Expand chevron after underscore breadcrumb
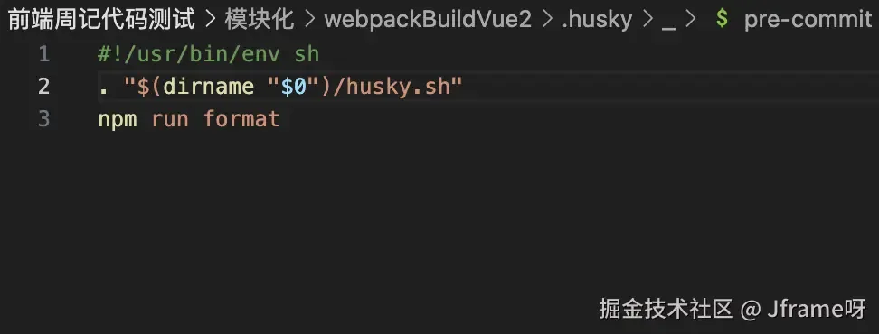The height and width of the screenshot is (334, 879). point(691,20)
